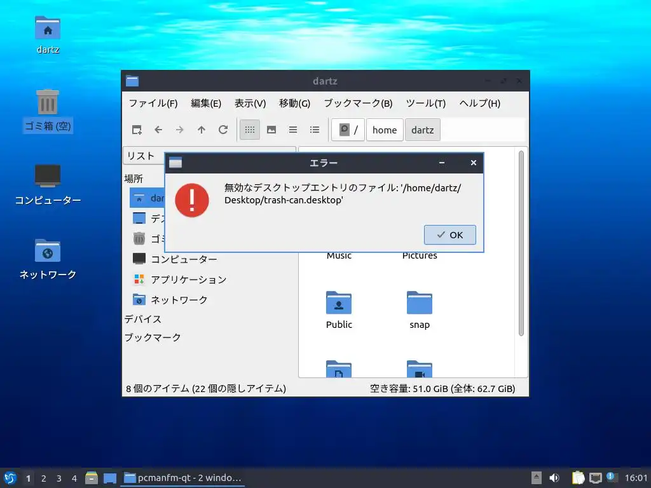The width and height of the screenshot is (651, 488).
Task: Select the partially visible Templates folder
Action: (339, 369)
